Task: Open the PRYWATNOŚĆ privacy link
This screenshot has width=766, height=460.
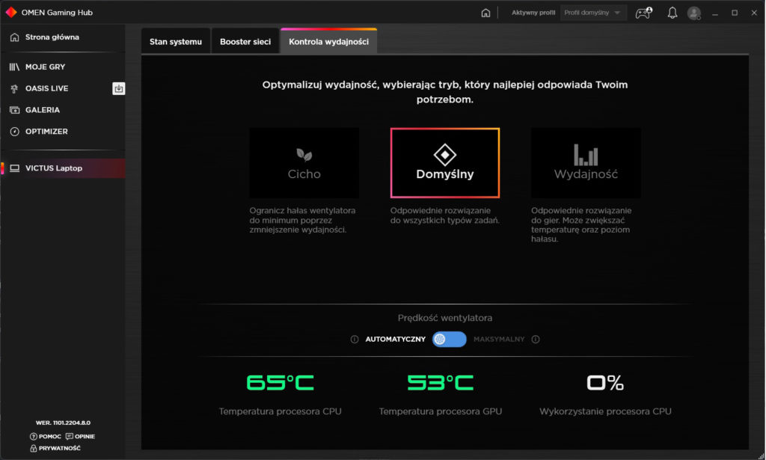Action: click(55, 448)
